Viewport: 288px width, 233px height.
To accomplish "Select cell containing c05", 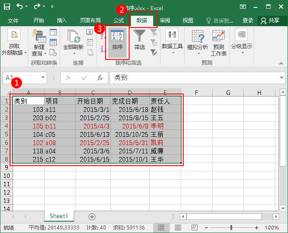I will pos(60,135).
